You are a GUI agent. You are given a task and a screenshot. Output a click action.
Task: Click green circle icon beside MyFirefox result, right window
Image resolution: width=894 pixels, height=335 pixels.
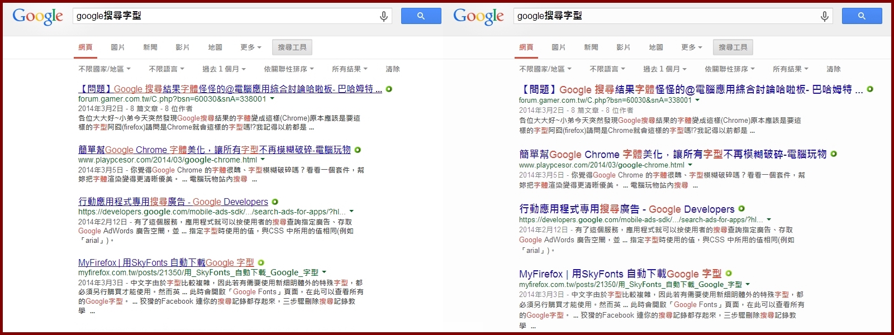click(729, 273)
